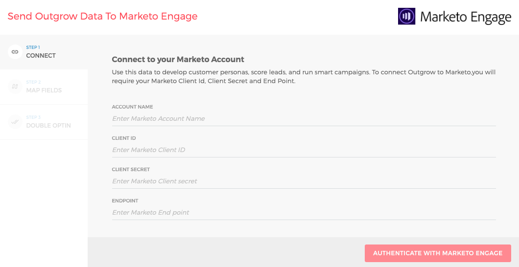Click the map icon beside MAP FIELDS
This screenshot has width=519, height=267.
pyautogui.click(x=15, y=87)
